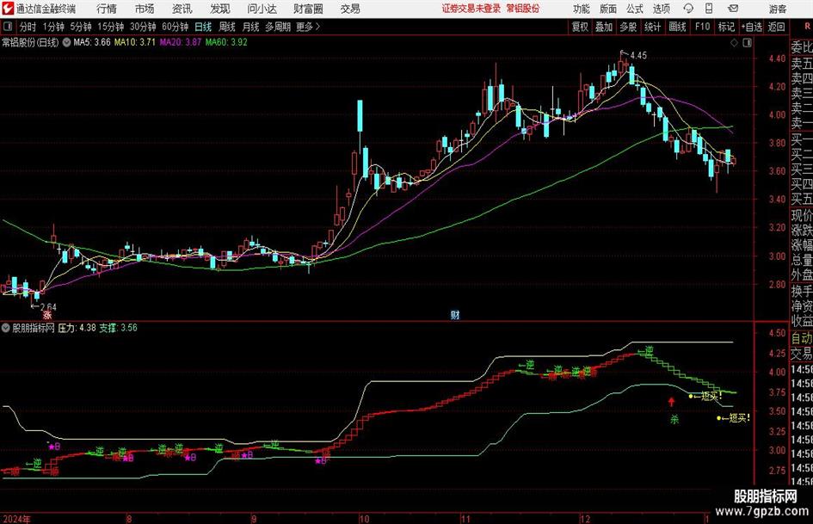Viewport: 813px width, 524px height.
Task: Toggle the right info panel icon
Action: (x=747, y=43)
